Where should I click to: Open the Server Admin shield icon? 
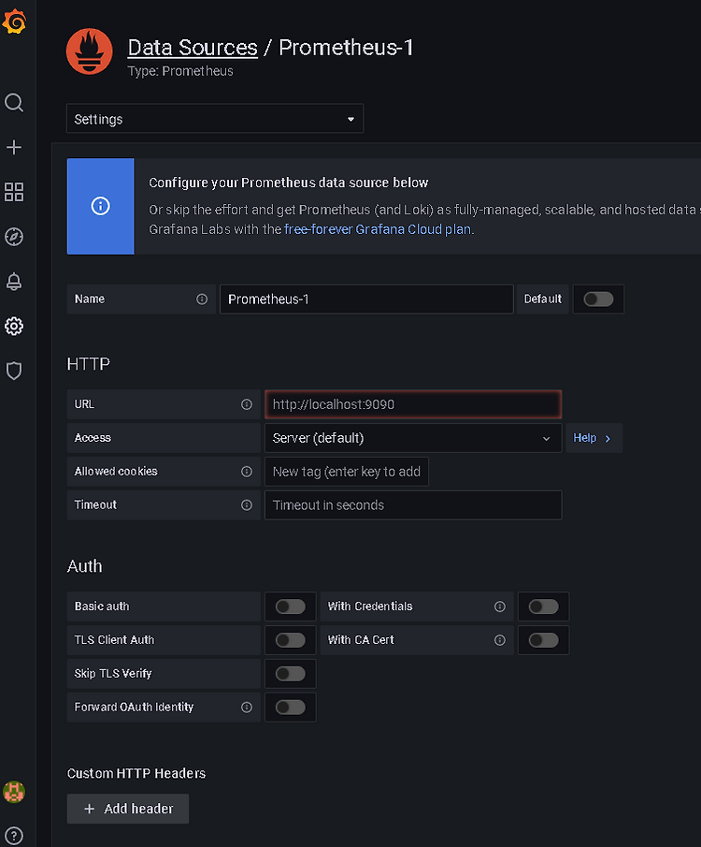pos(14,371)
